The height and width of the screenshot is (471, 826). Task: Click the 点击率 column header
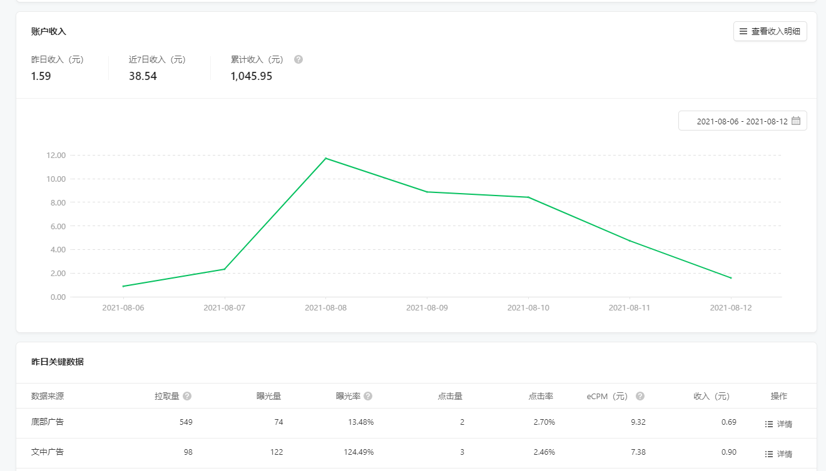[541, 396]
